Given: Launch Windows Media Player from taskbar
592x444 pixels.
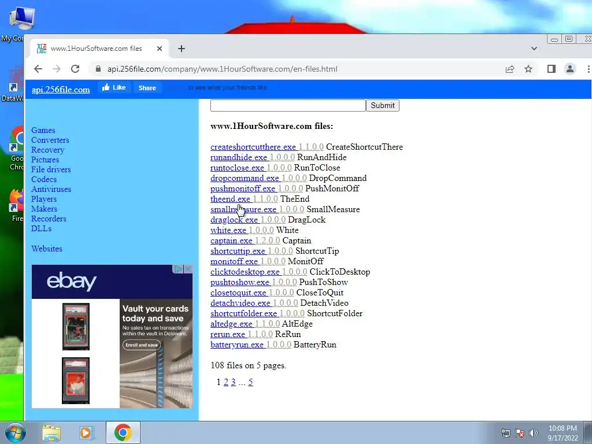Looking at the screenshot, I should tap(86, 433).
